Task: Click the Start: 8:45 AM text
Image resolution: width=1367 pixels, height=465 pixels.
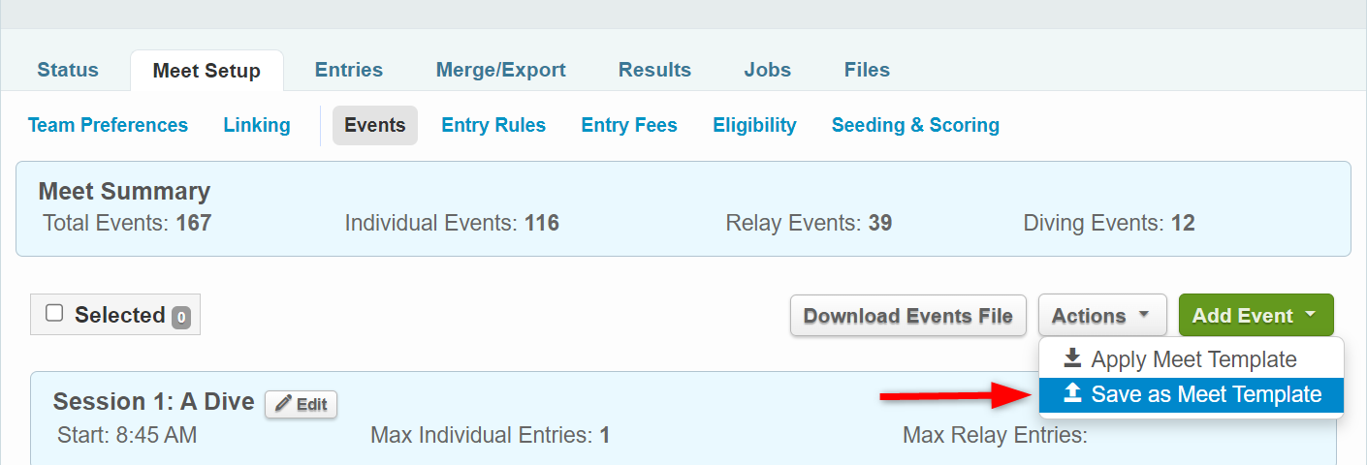Action: click(127, 435)
